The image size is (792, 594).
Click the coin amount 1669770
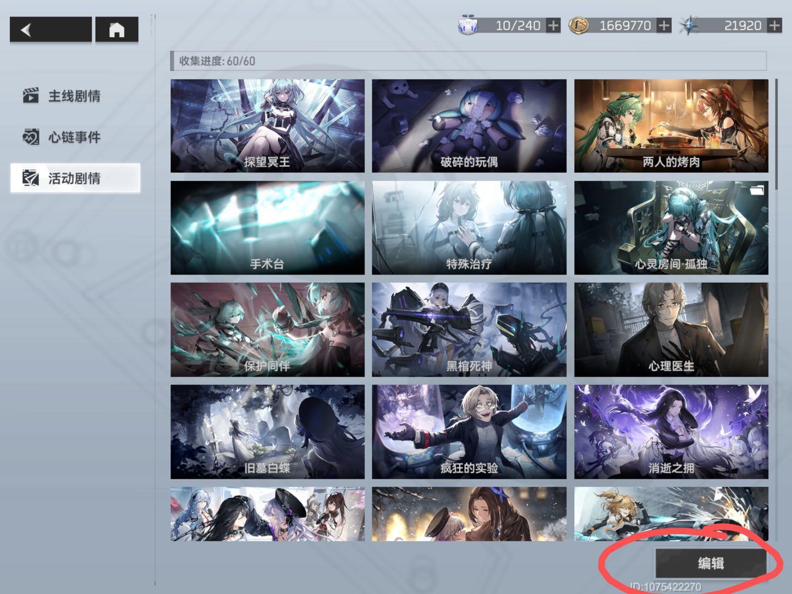point(625,25)
